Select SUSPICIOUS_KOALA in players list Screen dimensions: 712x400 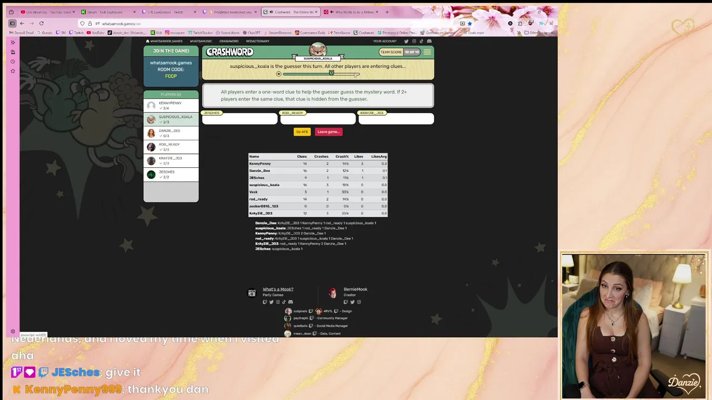click(x=171, y=119)
